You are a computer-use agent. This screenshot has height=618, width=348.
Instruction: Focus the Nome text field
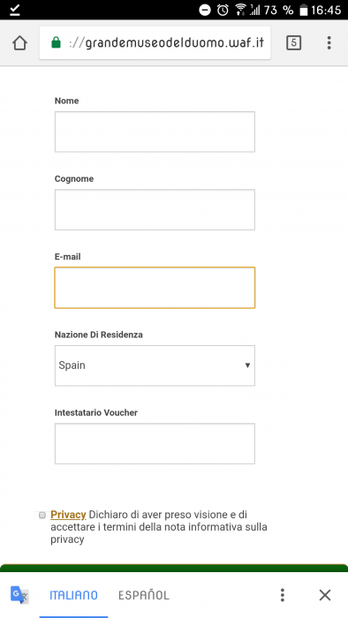point(155,132)
